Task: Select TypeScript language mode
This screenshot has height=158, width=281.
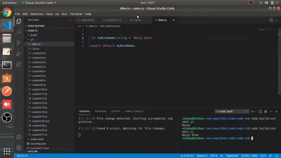Action: [x=232, y=156]
